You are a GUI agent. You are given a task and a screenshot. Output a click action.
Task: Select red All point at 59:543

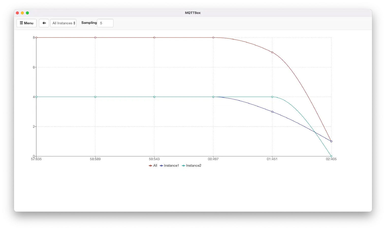click(x=154, y=38)
